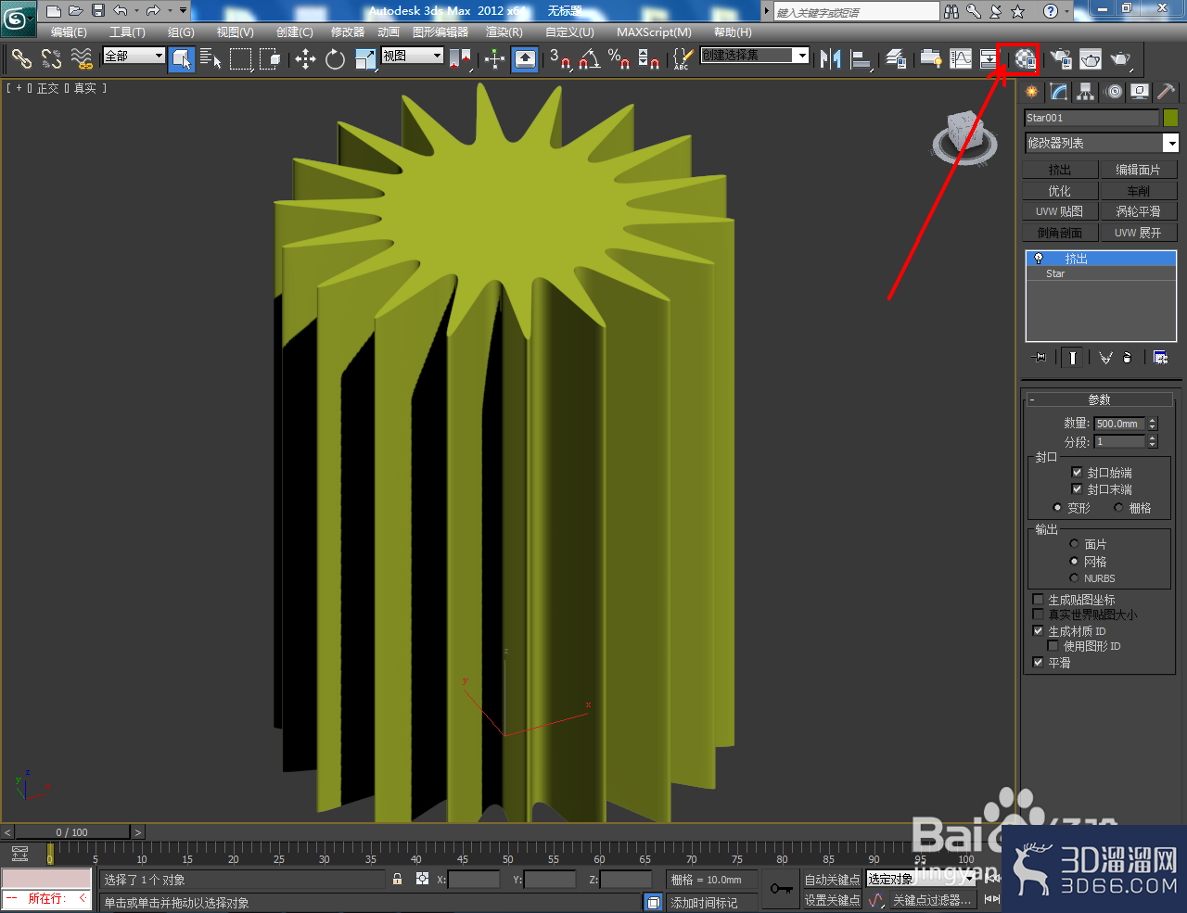
Task: Click the 挤出 modifier button
Action: [1060, 170]
